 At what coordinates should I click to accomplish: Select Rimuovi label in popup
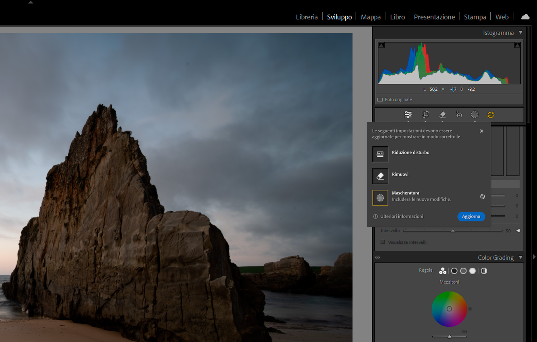pyautogui.click(x=400, y=174)
